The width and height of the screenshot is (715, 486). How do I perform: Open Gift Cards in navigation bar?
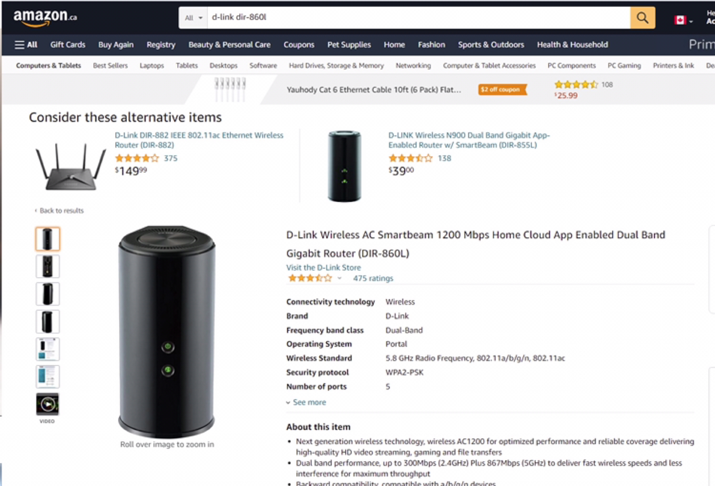[68, 45]
